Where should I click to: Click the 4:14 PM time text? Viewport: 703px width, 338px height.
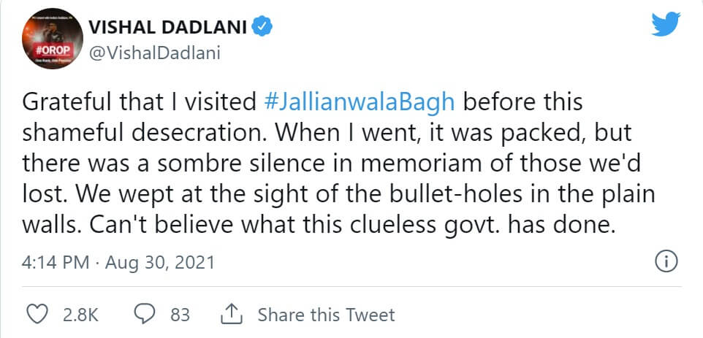point(47,262)
